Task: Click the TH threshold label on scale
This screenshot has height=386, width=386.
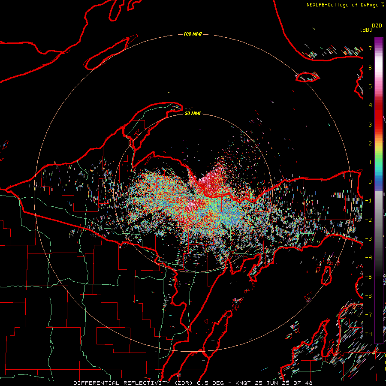Action: coord(368,334)
